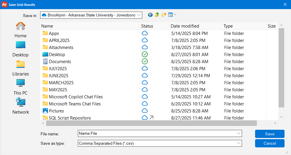Go back to the last folder visited
The height and width of the screenshot is (155, 291).
tap(150, 15)
